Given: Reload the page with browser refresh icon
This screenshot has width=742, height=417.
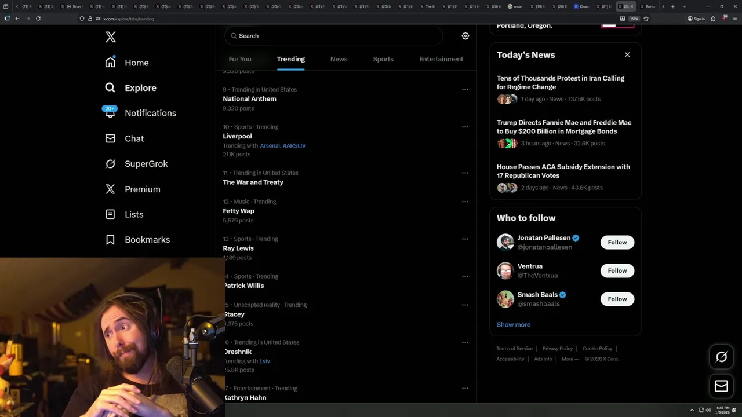Looking at the screenshot, I should 38,19.
